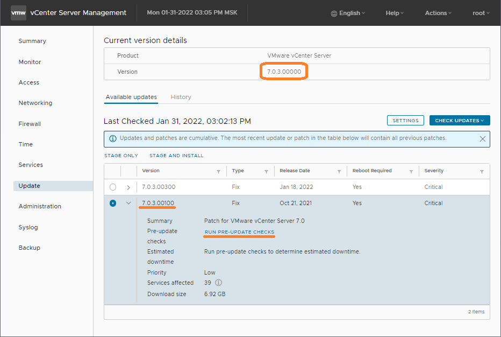Open the Services section
The image size is (501, 337).
point(31,165)
